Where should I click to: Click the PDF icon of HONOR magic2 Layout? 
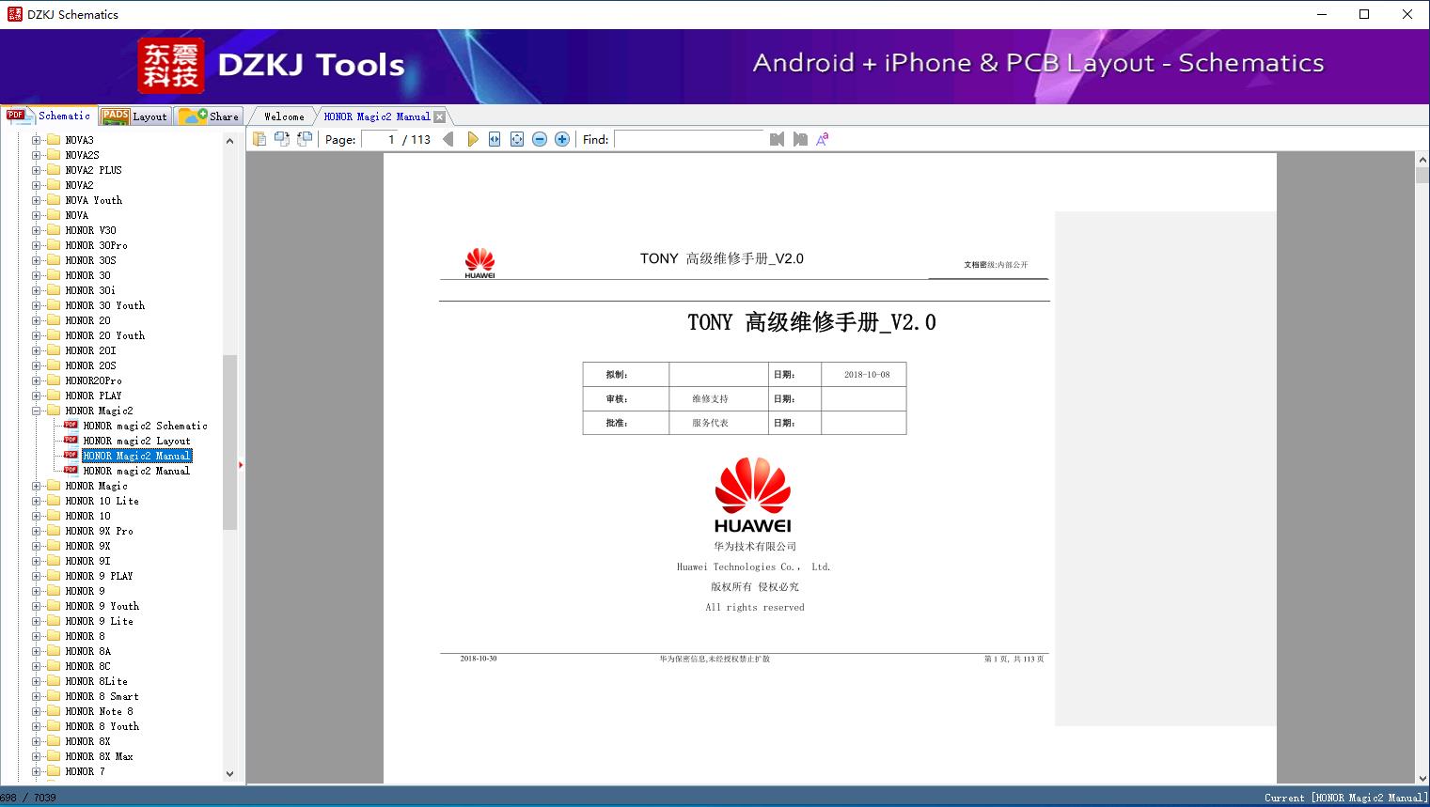coord(71,441)
